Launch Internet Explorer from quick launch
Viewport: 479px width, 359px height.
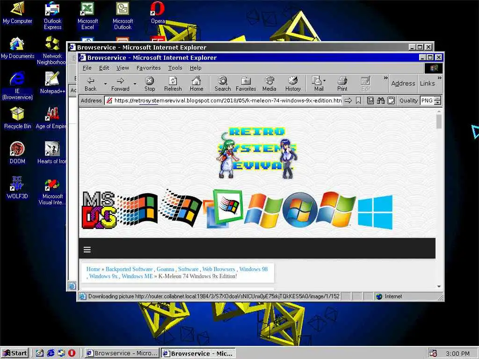pos(51,353)
